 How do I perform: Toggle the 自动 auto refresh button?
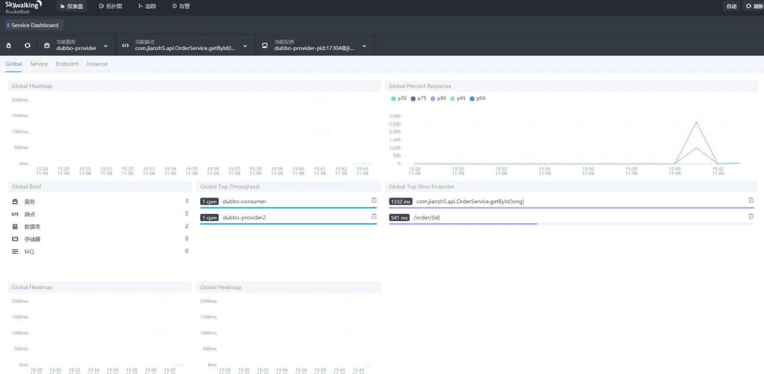[732, 6]
